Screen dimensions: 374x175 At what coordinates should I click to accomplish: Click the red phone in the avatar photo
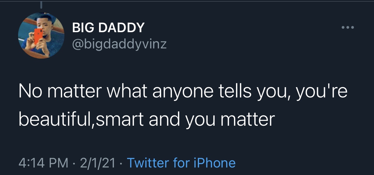point(38,36)
